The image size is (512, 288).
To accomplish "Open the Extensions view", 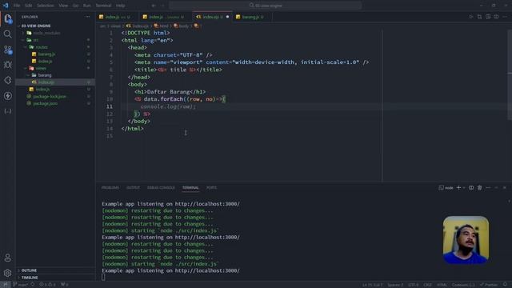I will click(8, 80).
